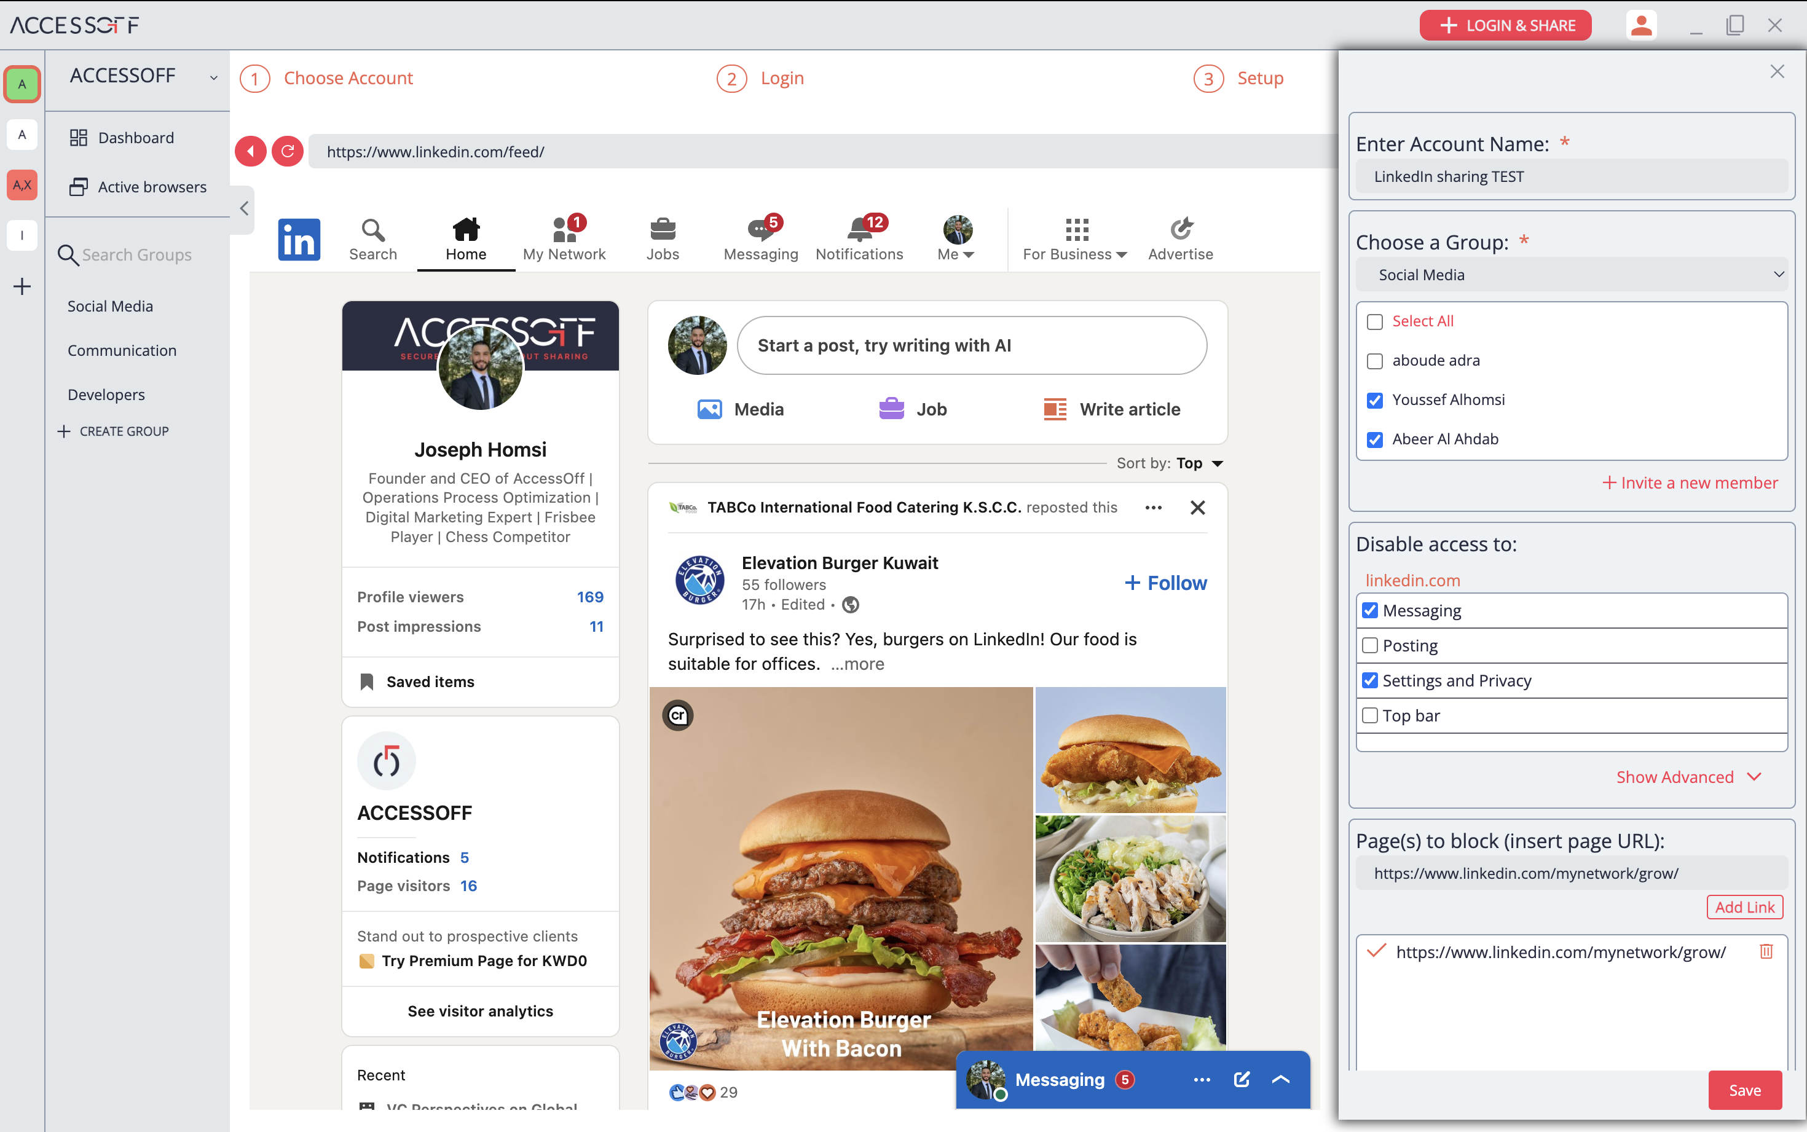Screen dimensions: 1807x1132
Task: Dismiss the TABCo reposted post
Action: pos(1198,508)
